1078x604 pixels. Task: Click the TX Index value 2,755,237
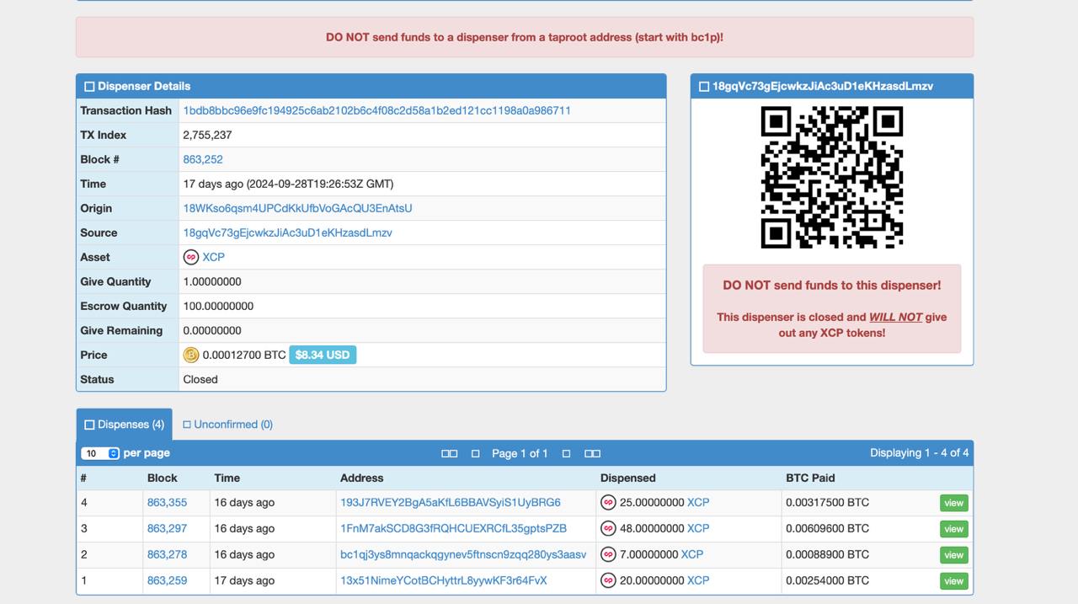207,135
